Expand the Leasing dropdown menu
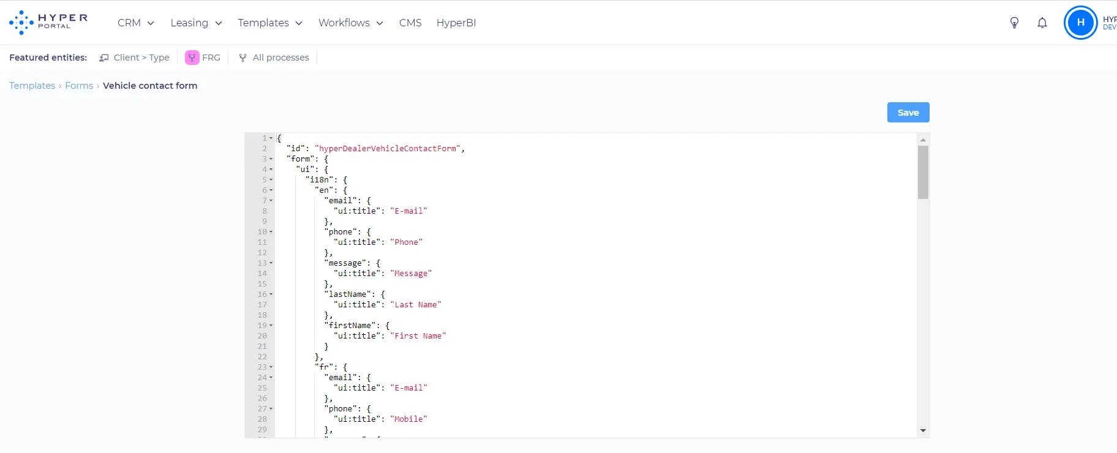The height and width of the screenshot is (453, 1117). pos(196,23)
